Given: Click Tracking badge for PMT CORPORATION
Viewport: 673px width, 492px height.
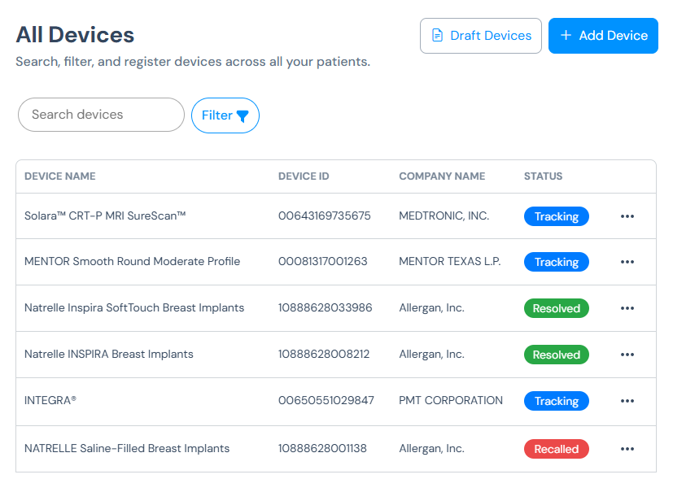Looking at the screenshot, I should click(x=557, y=401).
